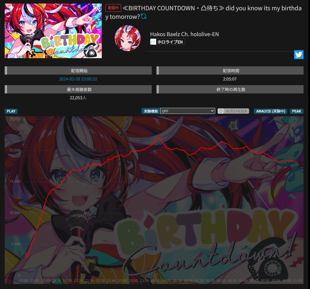The image size is (310, 289).
Task: Click the 23:00 label on the time axis
Action: coord(24,281)
